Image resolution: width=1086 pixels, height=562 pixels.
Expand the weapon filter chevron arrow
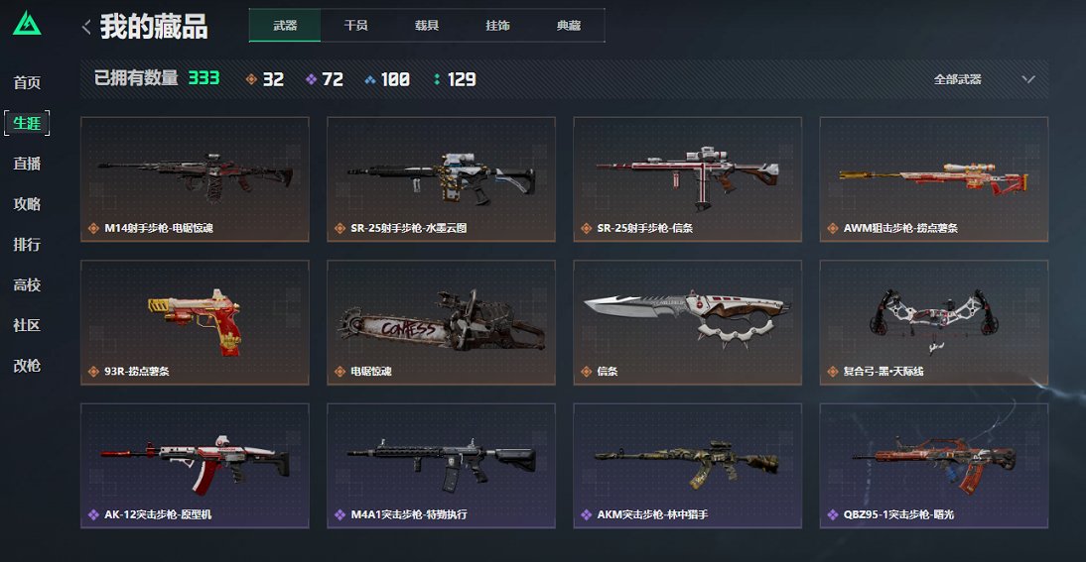click(x=1028, y=79)
